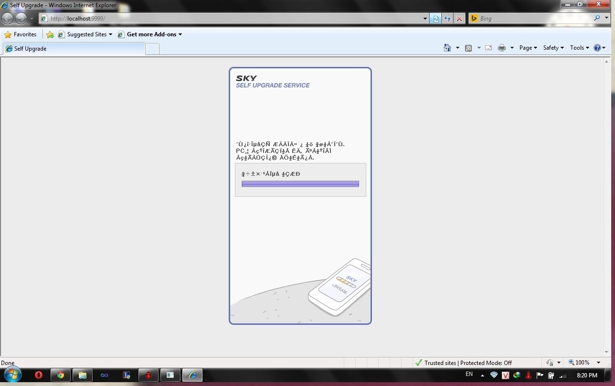The height and width of the screenshot is (386, 615).
Task: Click the Refresh icon beside address bar
Action: tap(447, 19)
